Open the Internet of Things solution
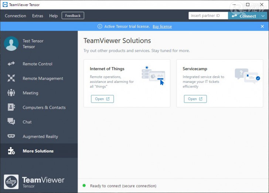This screenshot has width=269, height=193. click(102, 99)
